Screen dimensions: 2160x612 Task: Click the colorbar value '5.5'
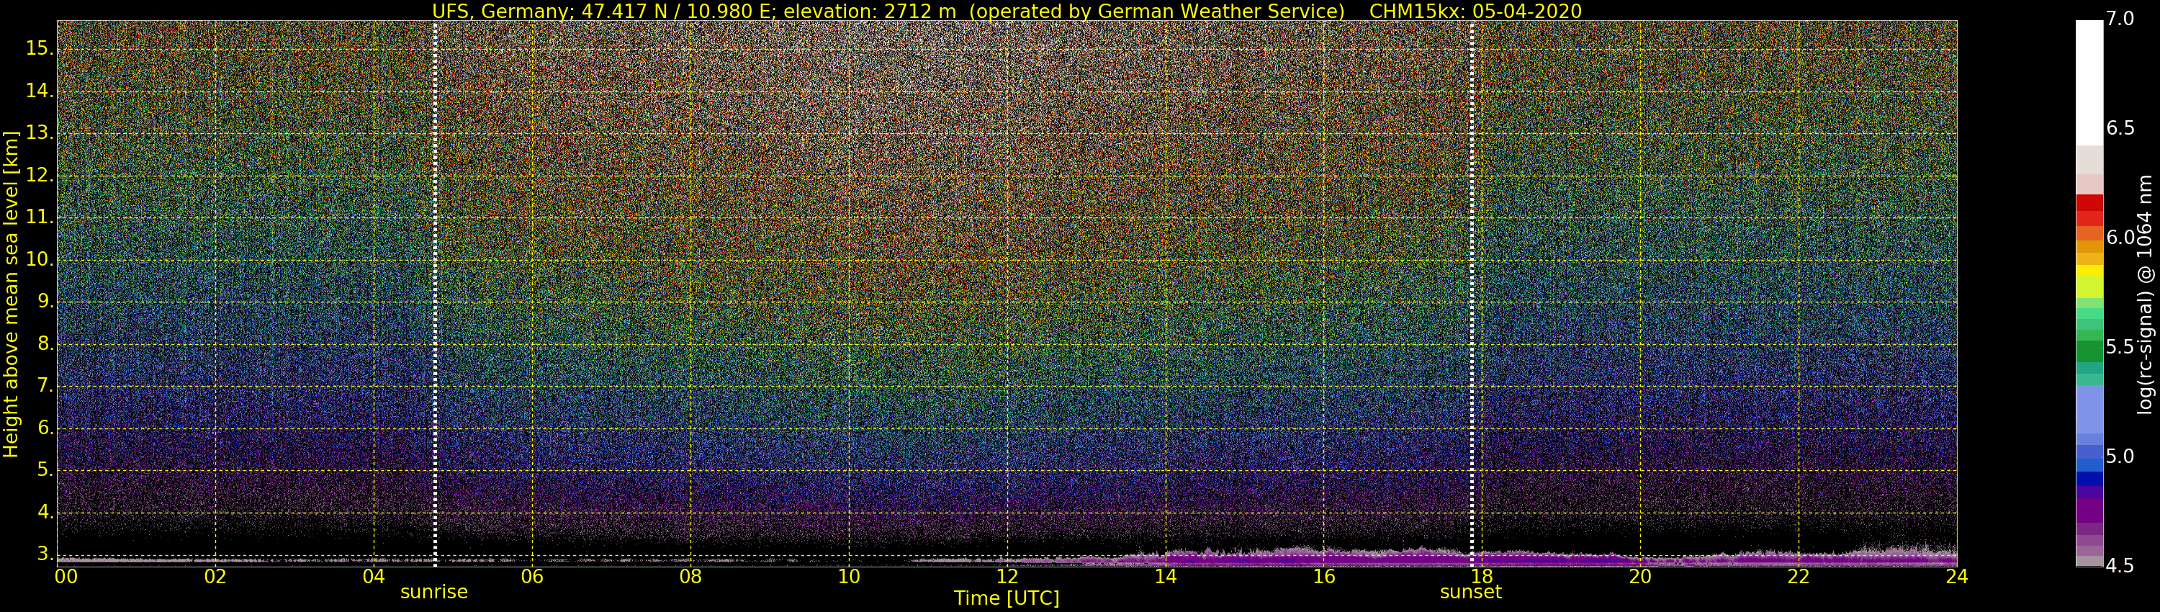[x=2120, y=347]
